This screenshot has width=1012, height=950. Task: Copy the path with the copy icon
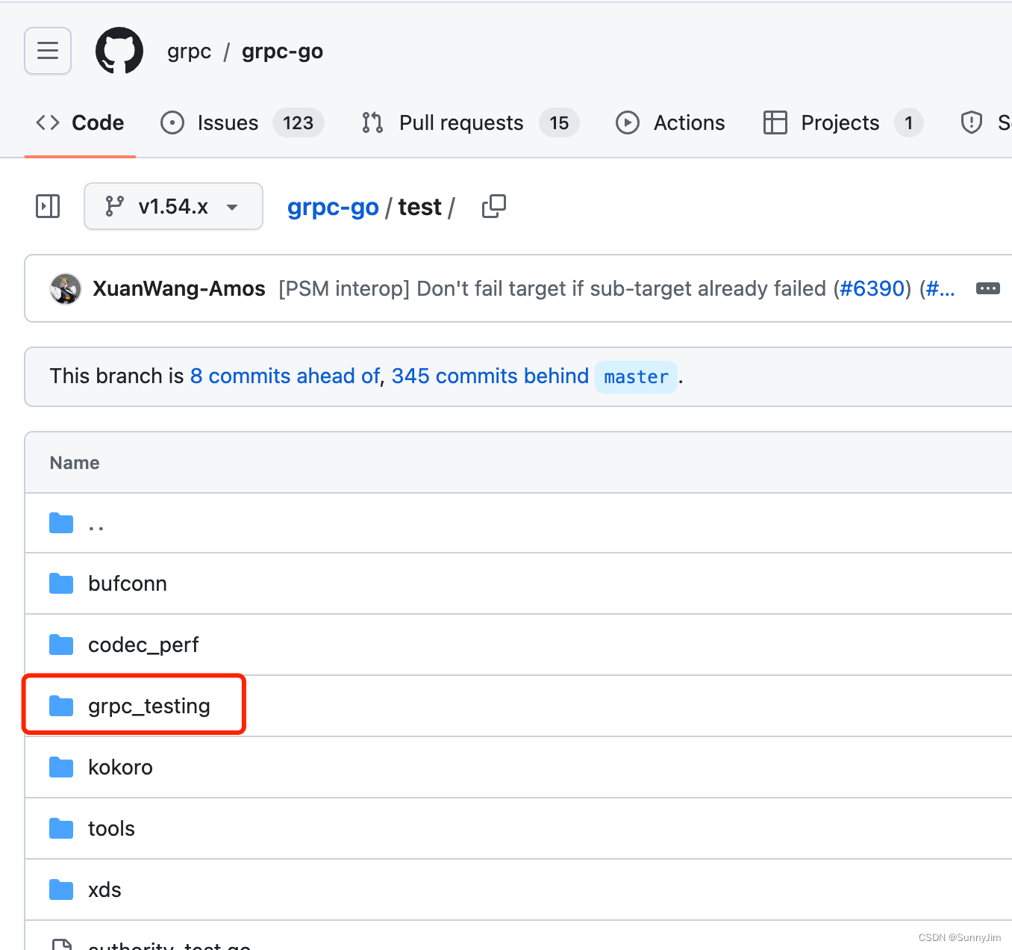[x=493, y=206]
